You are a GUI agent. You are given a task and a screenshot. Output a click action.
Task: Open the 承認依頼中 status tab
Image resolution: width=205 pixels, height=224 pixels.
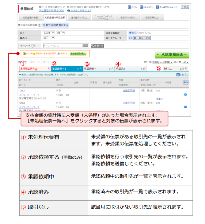[98, 69]
